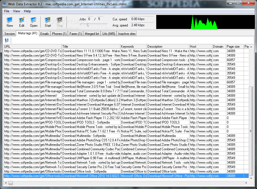Sort by the Keywords column header
The image size is (257, 189).
(134, 47)
